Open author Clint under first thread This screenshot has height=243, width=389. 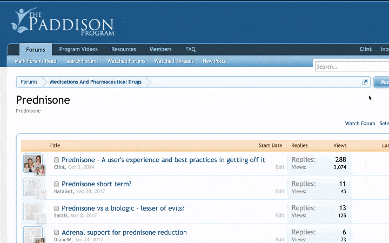(59, 167)
